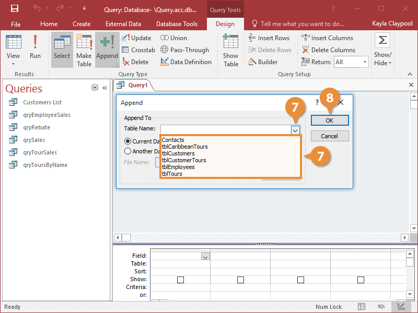Select the Customers List query
Viewport: 418px width, 313px height.
42,102
